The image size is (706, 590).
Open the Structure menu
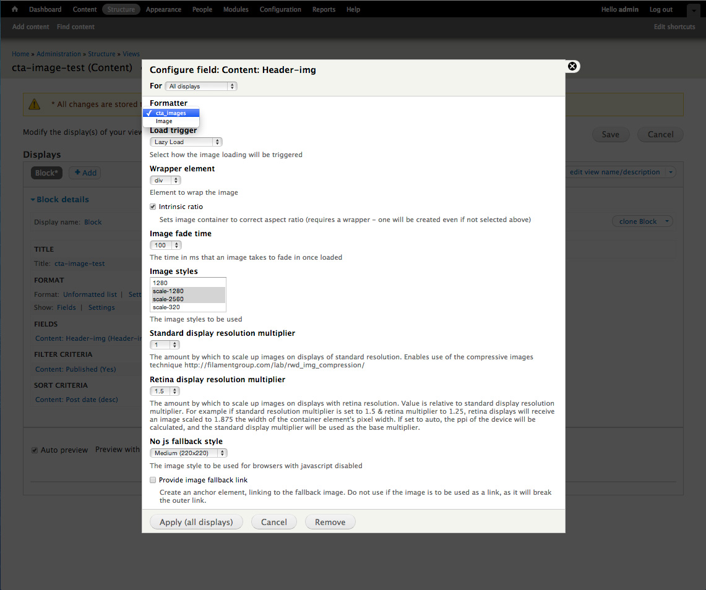pyautogui.click(x=121, y=9)
